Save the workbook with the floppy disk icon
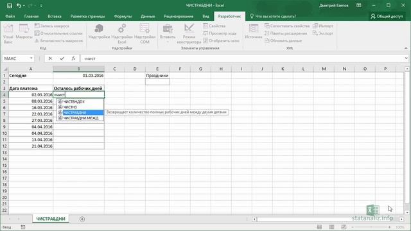Screen dimensions: 411x231 pyautogui.click(x=10, y=6)
